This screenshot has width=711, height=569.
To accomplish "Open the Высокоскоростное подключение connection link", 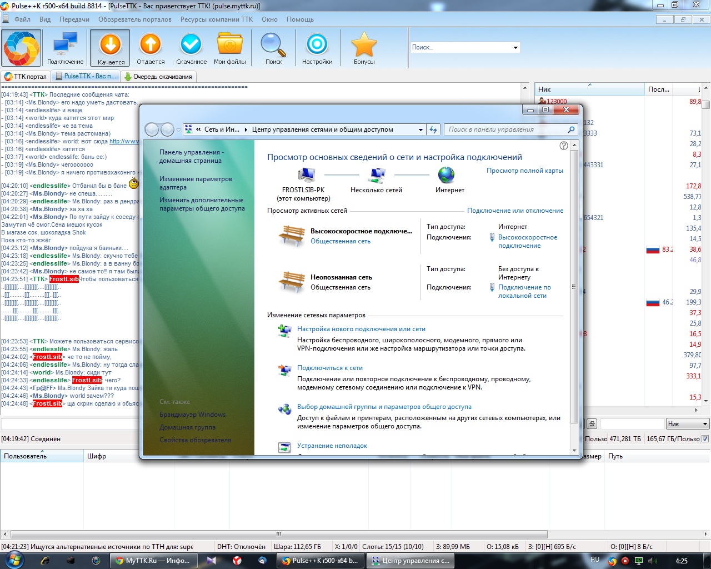I will [528, 241].
